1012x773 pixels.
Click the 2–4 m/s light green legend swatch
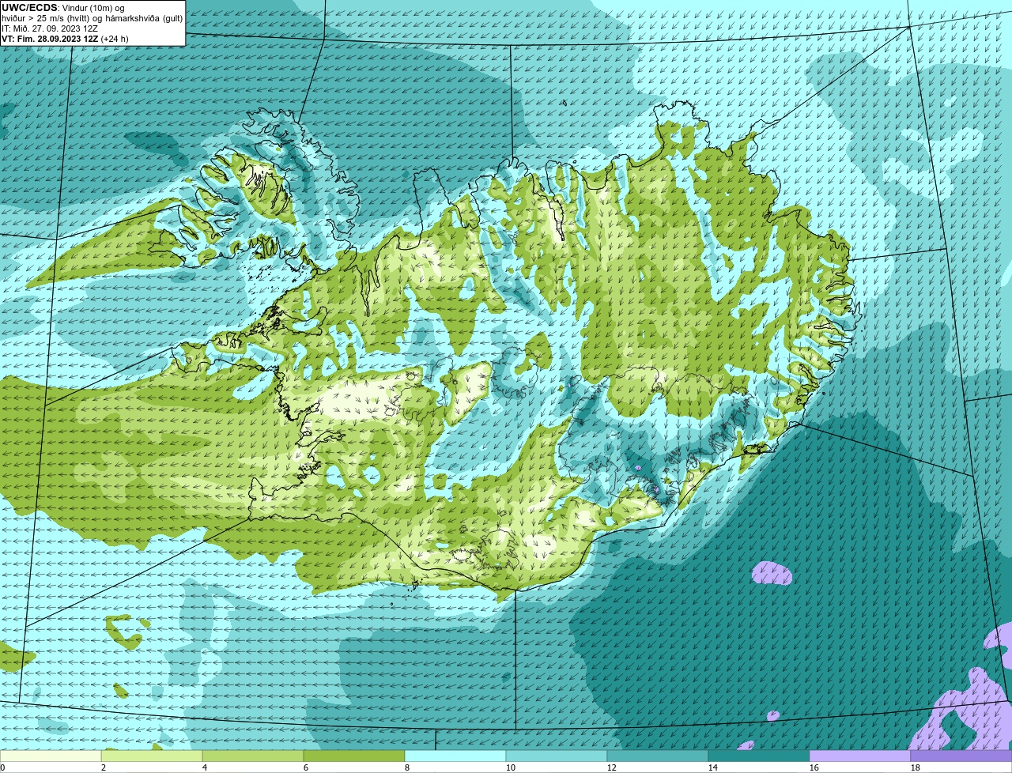coord(152,756)
